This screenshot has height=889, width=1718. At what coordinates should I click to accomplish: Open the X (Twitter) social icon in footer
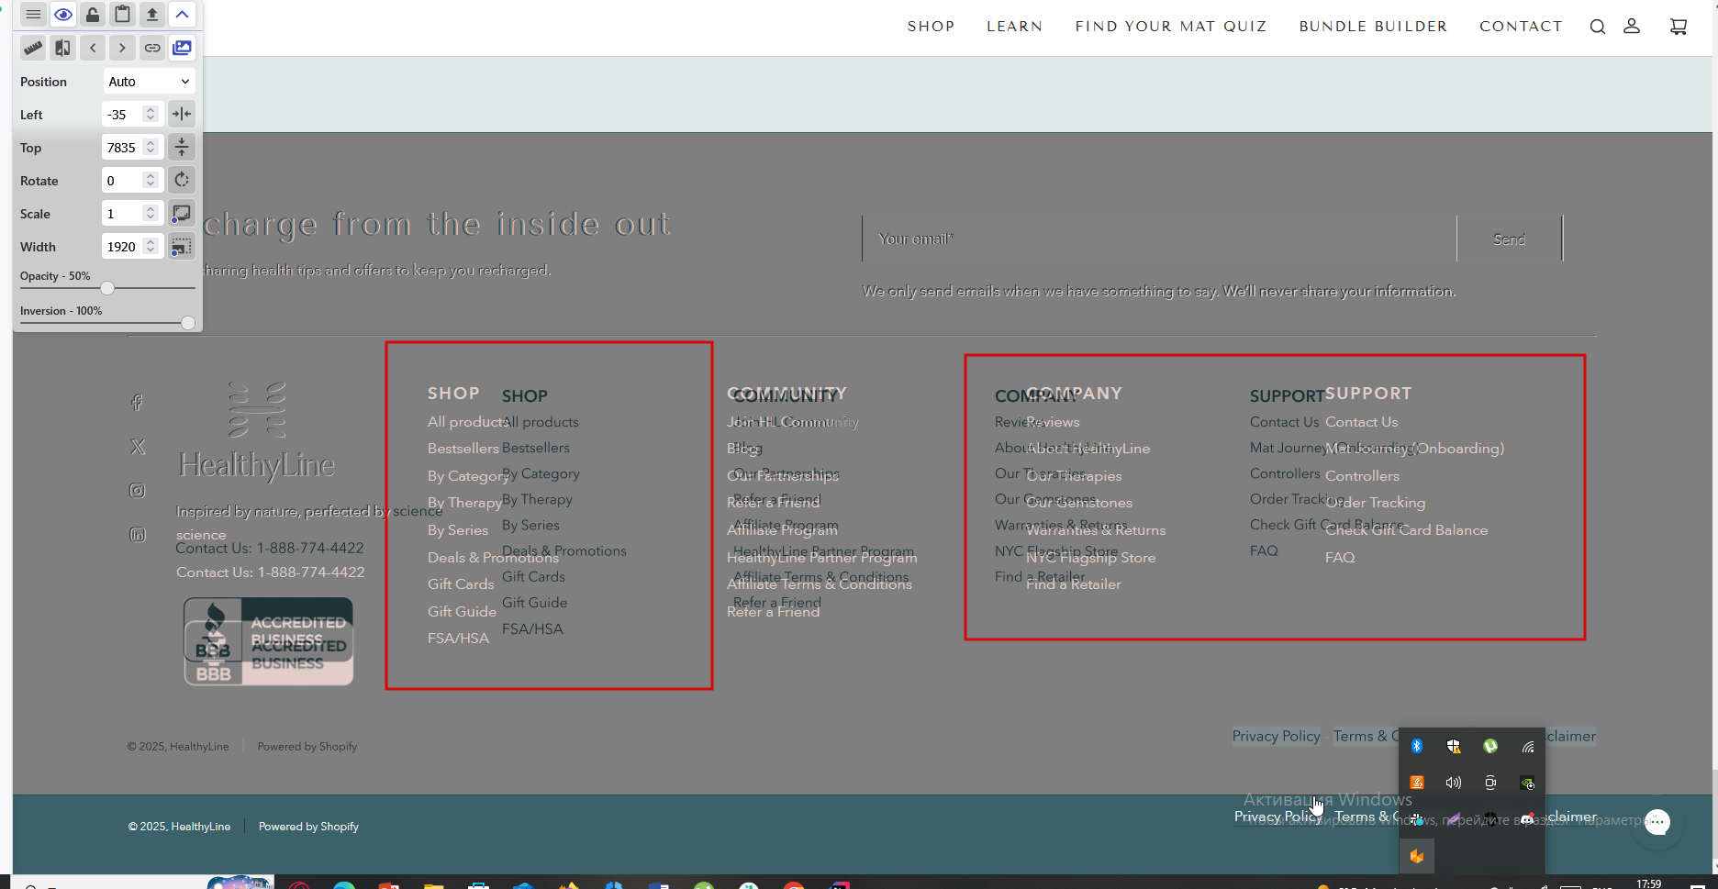[x=138, y=447]
